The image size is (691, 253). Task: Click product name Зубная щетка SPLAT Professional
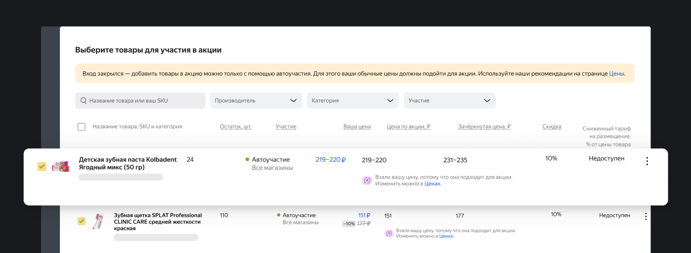click(158, 222)
